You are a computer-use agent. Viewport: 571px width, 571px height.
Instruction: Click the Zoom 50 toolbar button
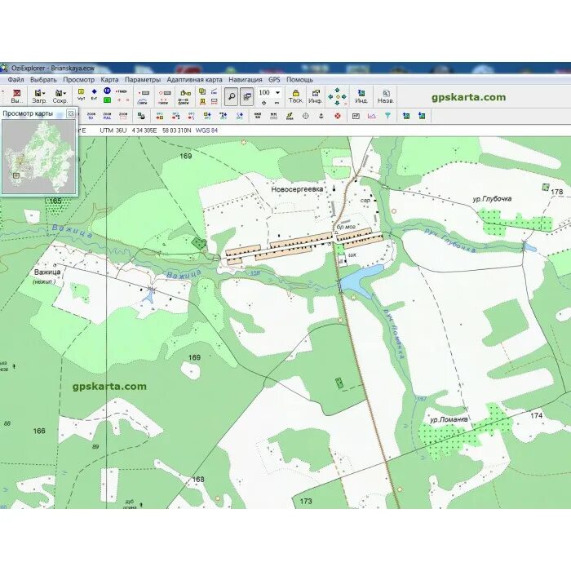(91, 116)
